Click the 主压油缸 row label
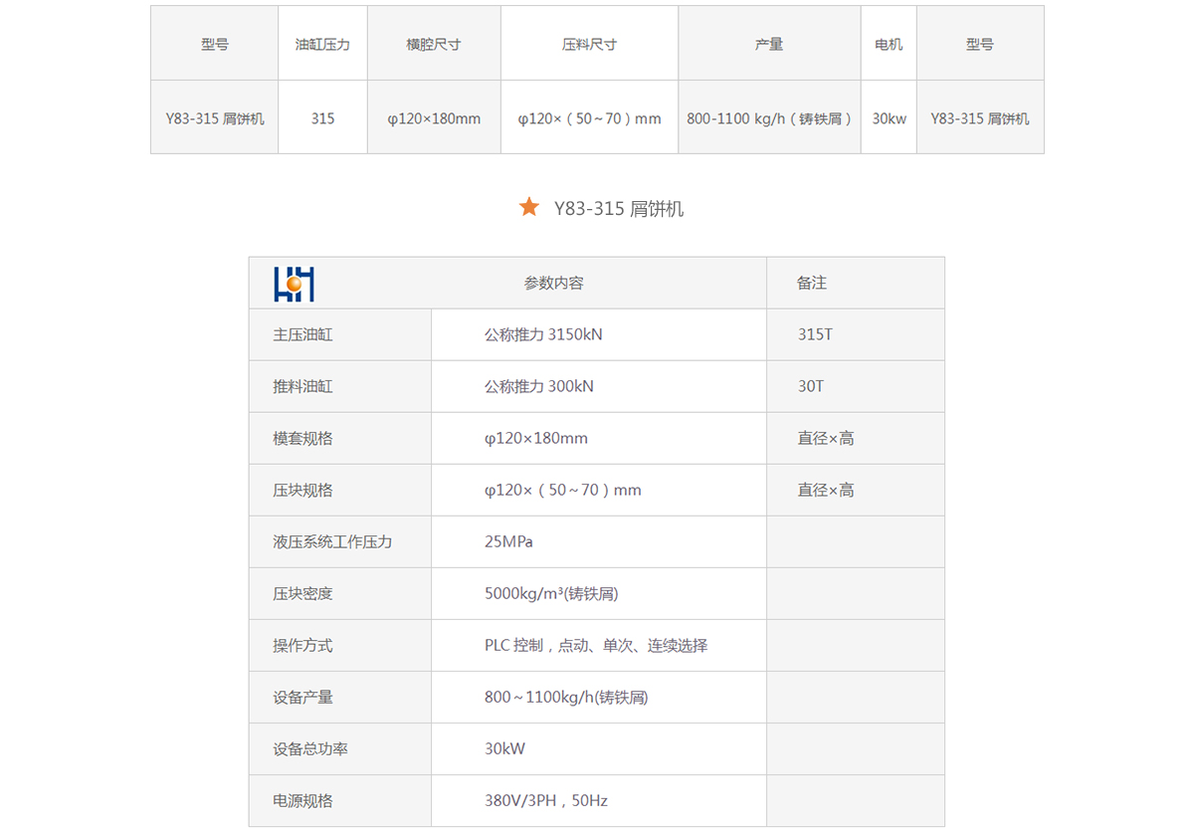Image resolution: width=1194 pixels, height=831 pixels. [303, 335]
